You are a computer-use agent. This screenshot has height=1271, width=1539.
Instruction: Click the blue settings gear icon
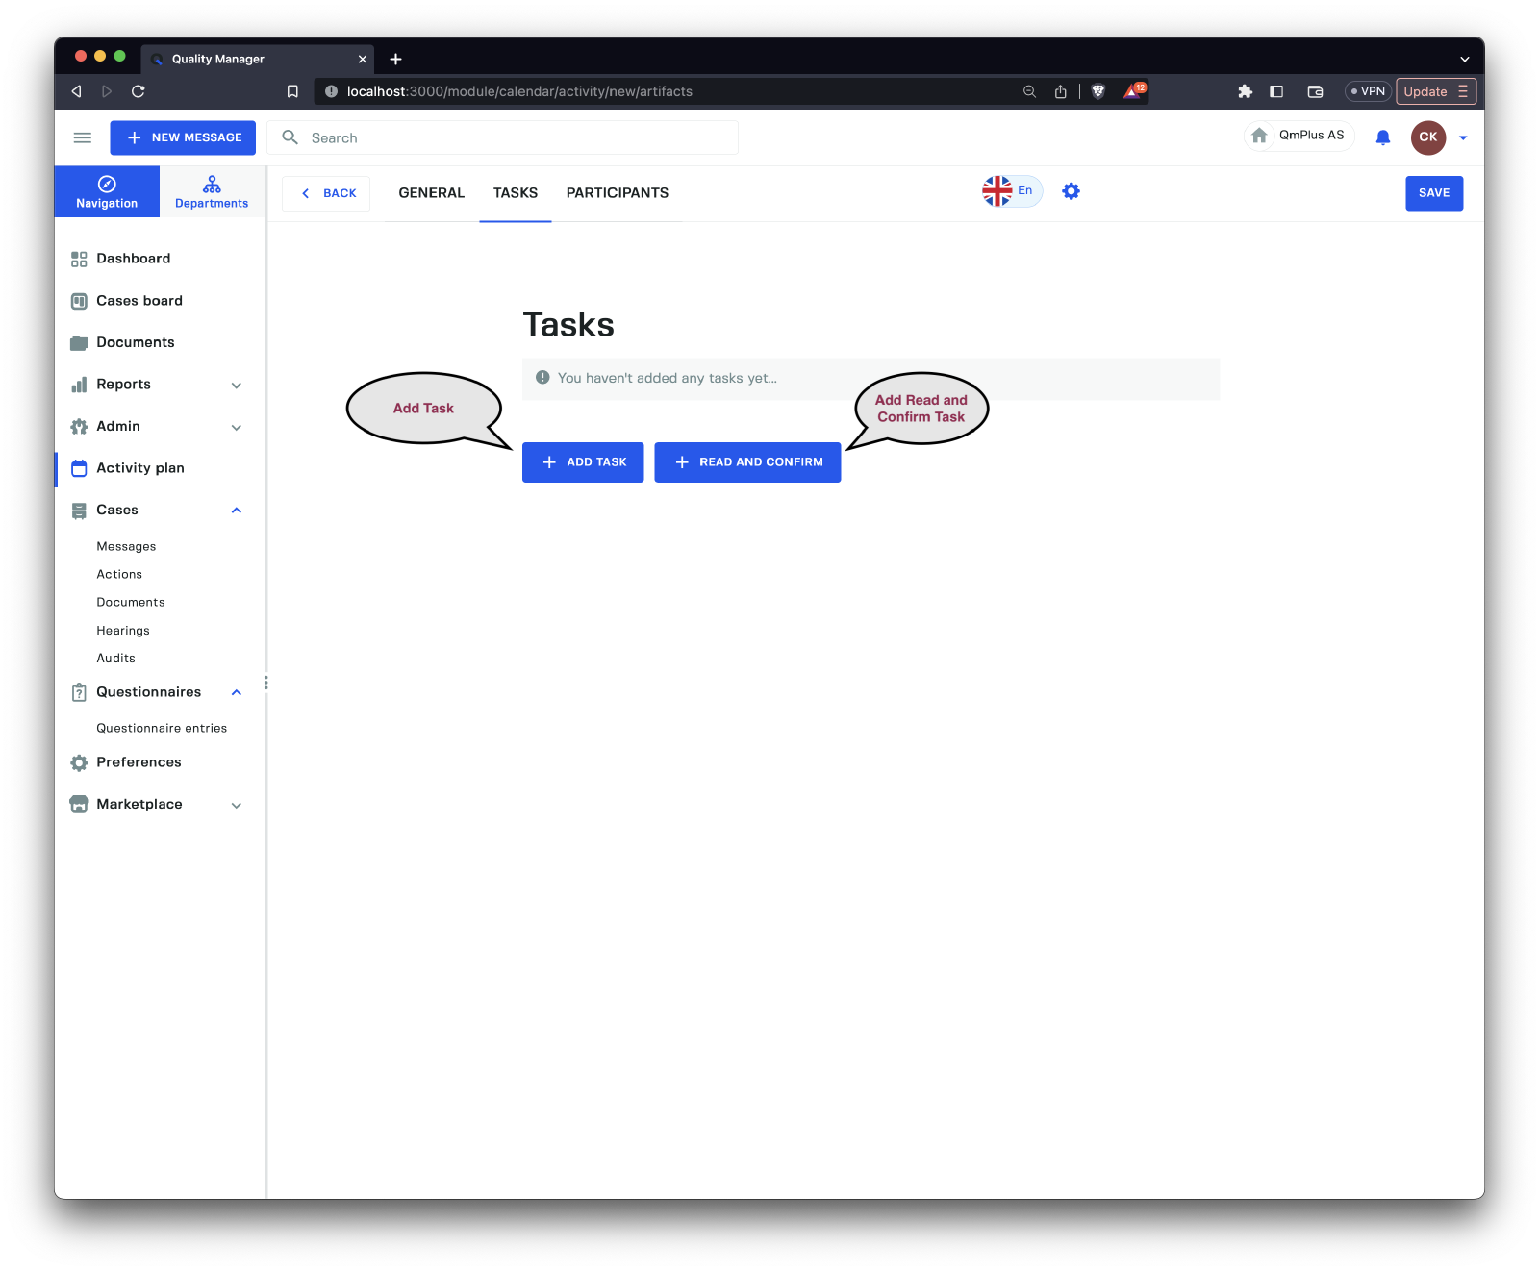point(1071,191)
